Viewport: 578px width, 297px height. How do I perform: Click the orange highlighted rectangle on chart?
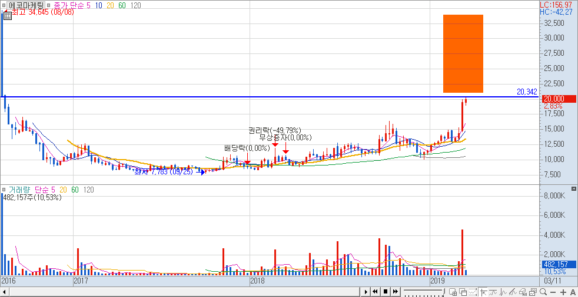click(463, 53)
